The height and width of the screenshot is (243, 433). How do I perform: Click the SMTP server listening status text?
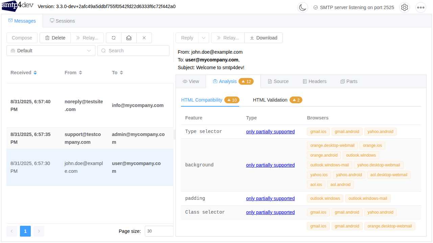(x=357, y=7)
